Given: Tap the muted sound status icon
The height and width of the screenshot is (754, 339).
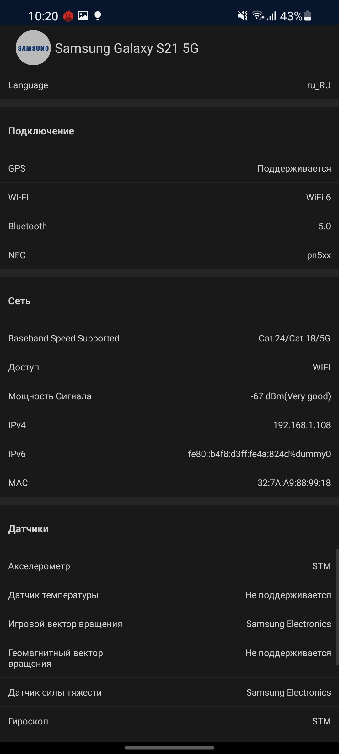Looking at the screenshot, I should (x=243, y=16).
